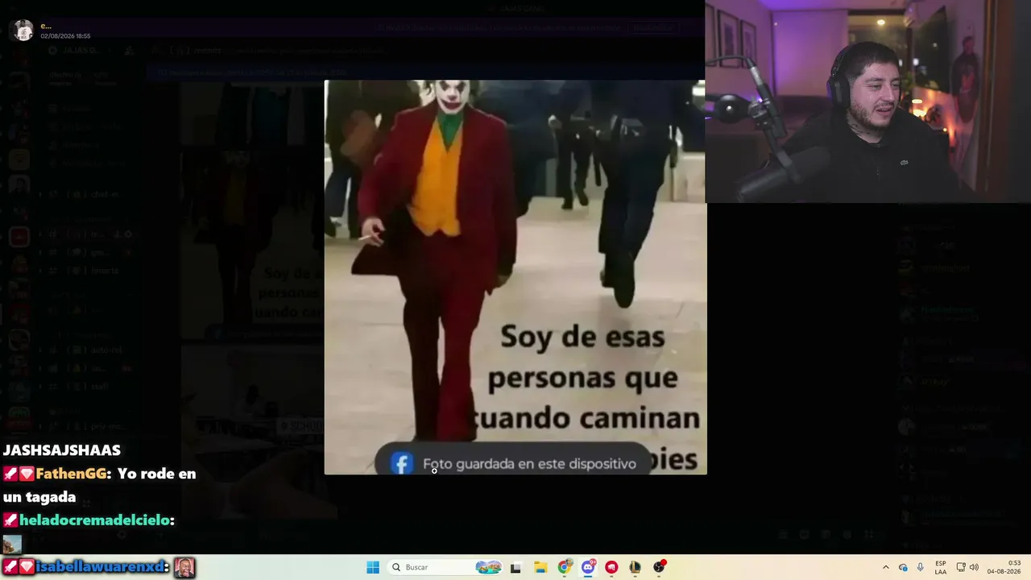
Task: Click the cloud sync tray icon
Action: [x=903, y=567]
